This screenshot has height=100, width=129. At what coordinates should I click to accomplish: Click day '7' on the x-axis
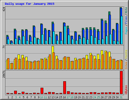(31, 97)
